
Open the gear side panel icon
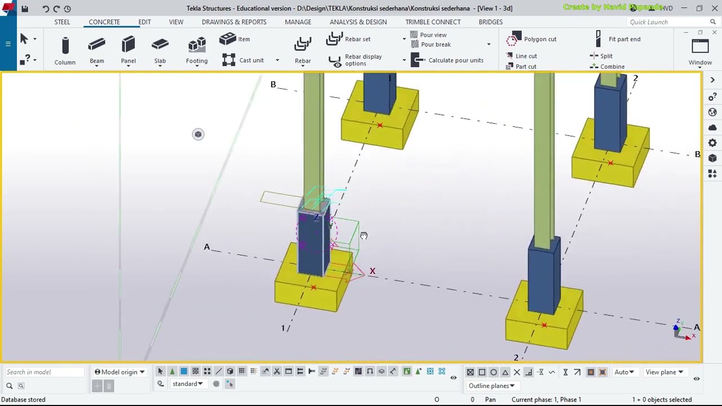click(712, 143)
